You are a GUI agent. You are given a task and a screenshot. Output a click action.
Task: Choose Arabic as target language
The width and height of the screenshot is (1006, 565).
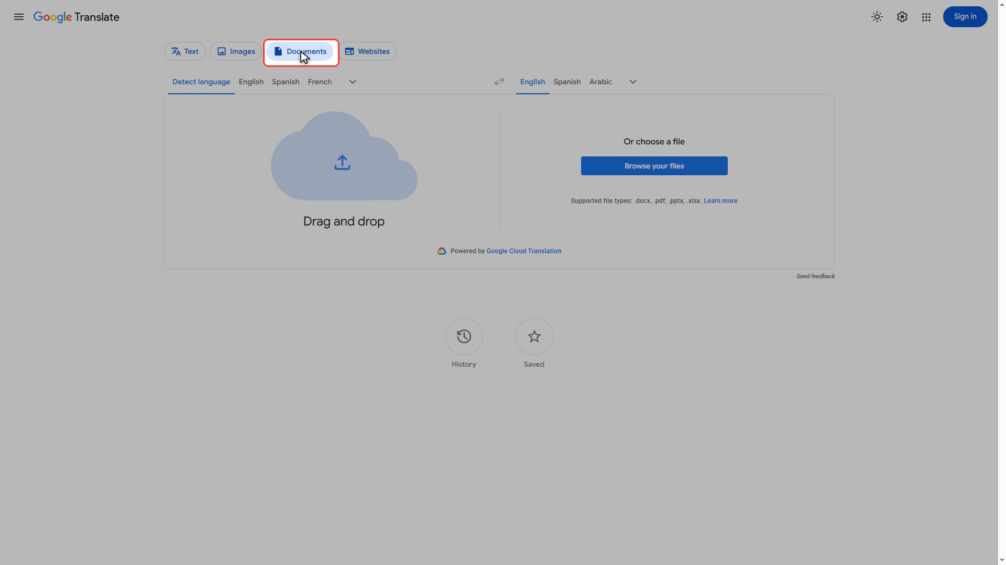600,82
